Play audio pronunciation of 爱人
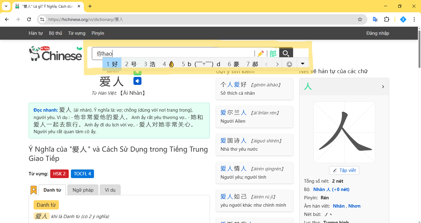 [137, 81]
